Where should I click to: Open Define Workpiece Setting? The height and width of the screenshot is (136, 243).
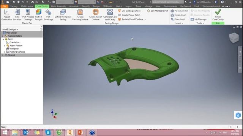click(x=63, y=15)
